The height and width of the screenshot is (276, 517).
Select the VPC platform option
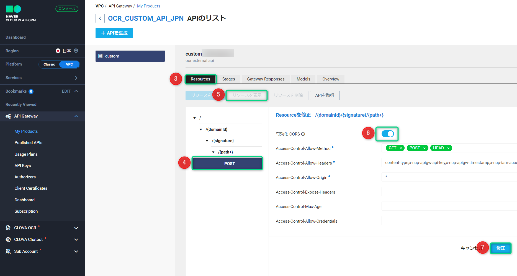(x=69, y=64)
